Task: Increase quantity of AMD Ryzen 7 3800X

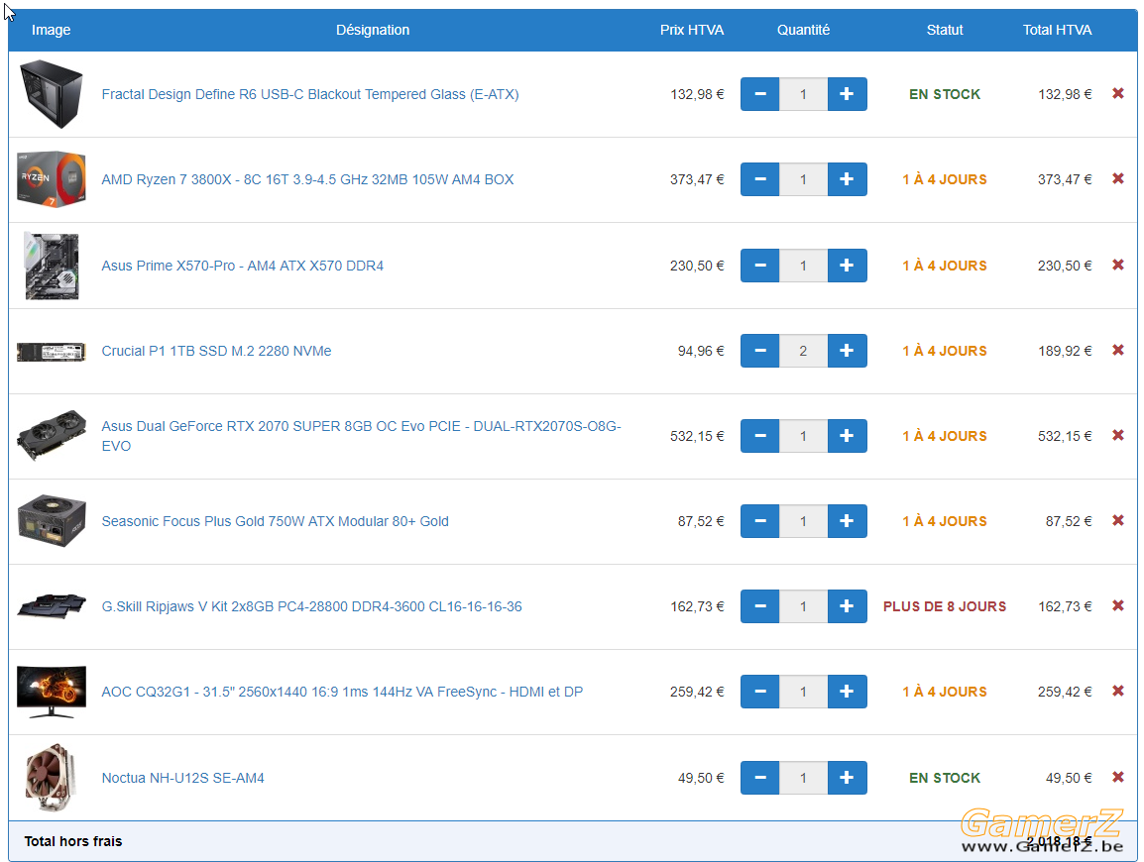Action: coord(847,179)
